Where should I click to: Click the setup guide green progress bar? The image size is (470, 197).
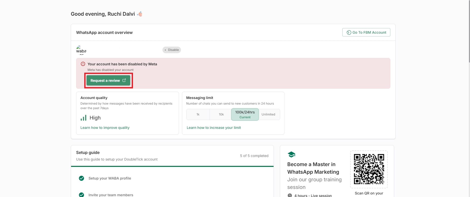click(172, 166)
